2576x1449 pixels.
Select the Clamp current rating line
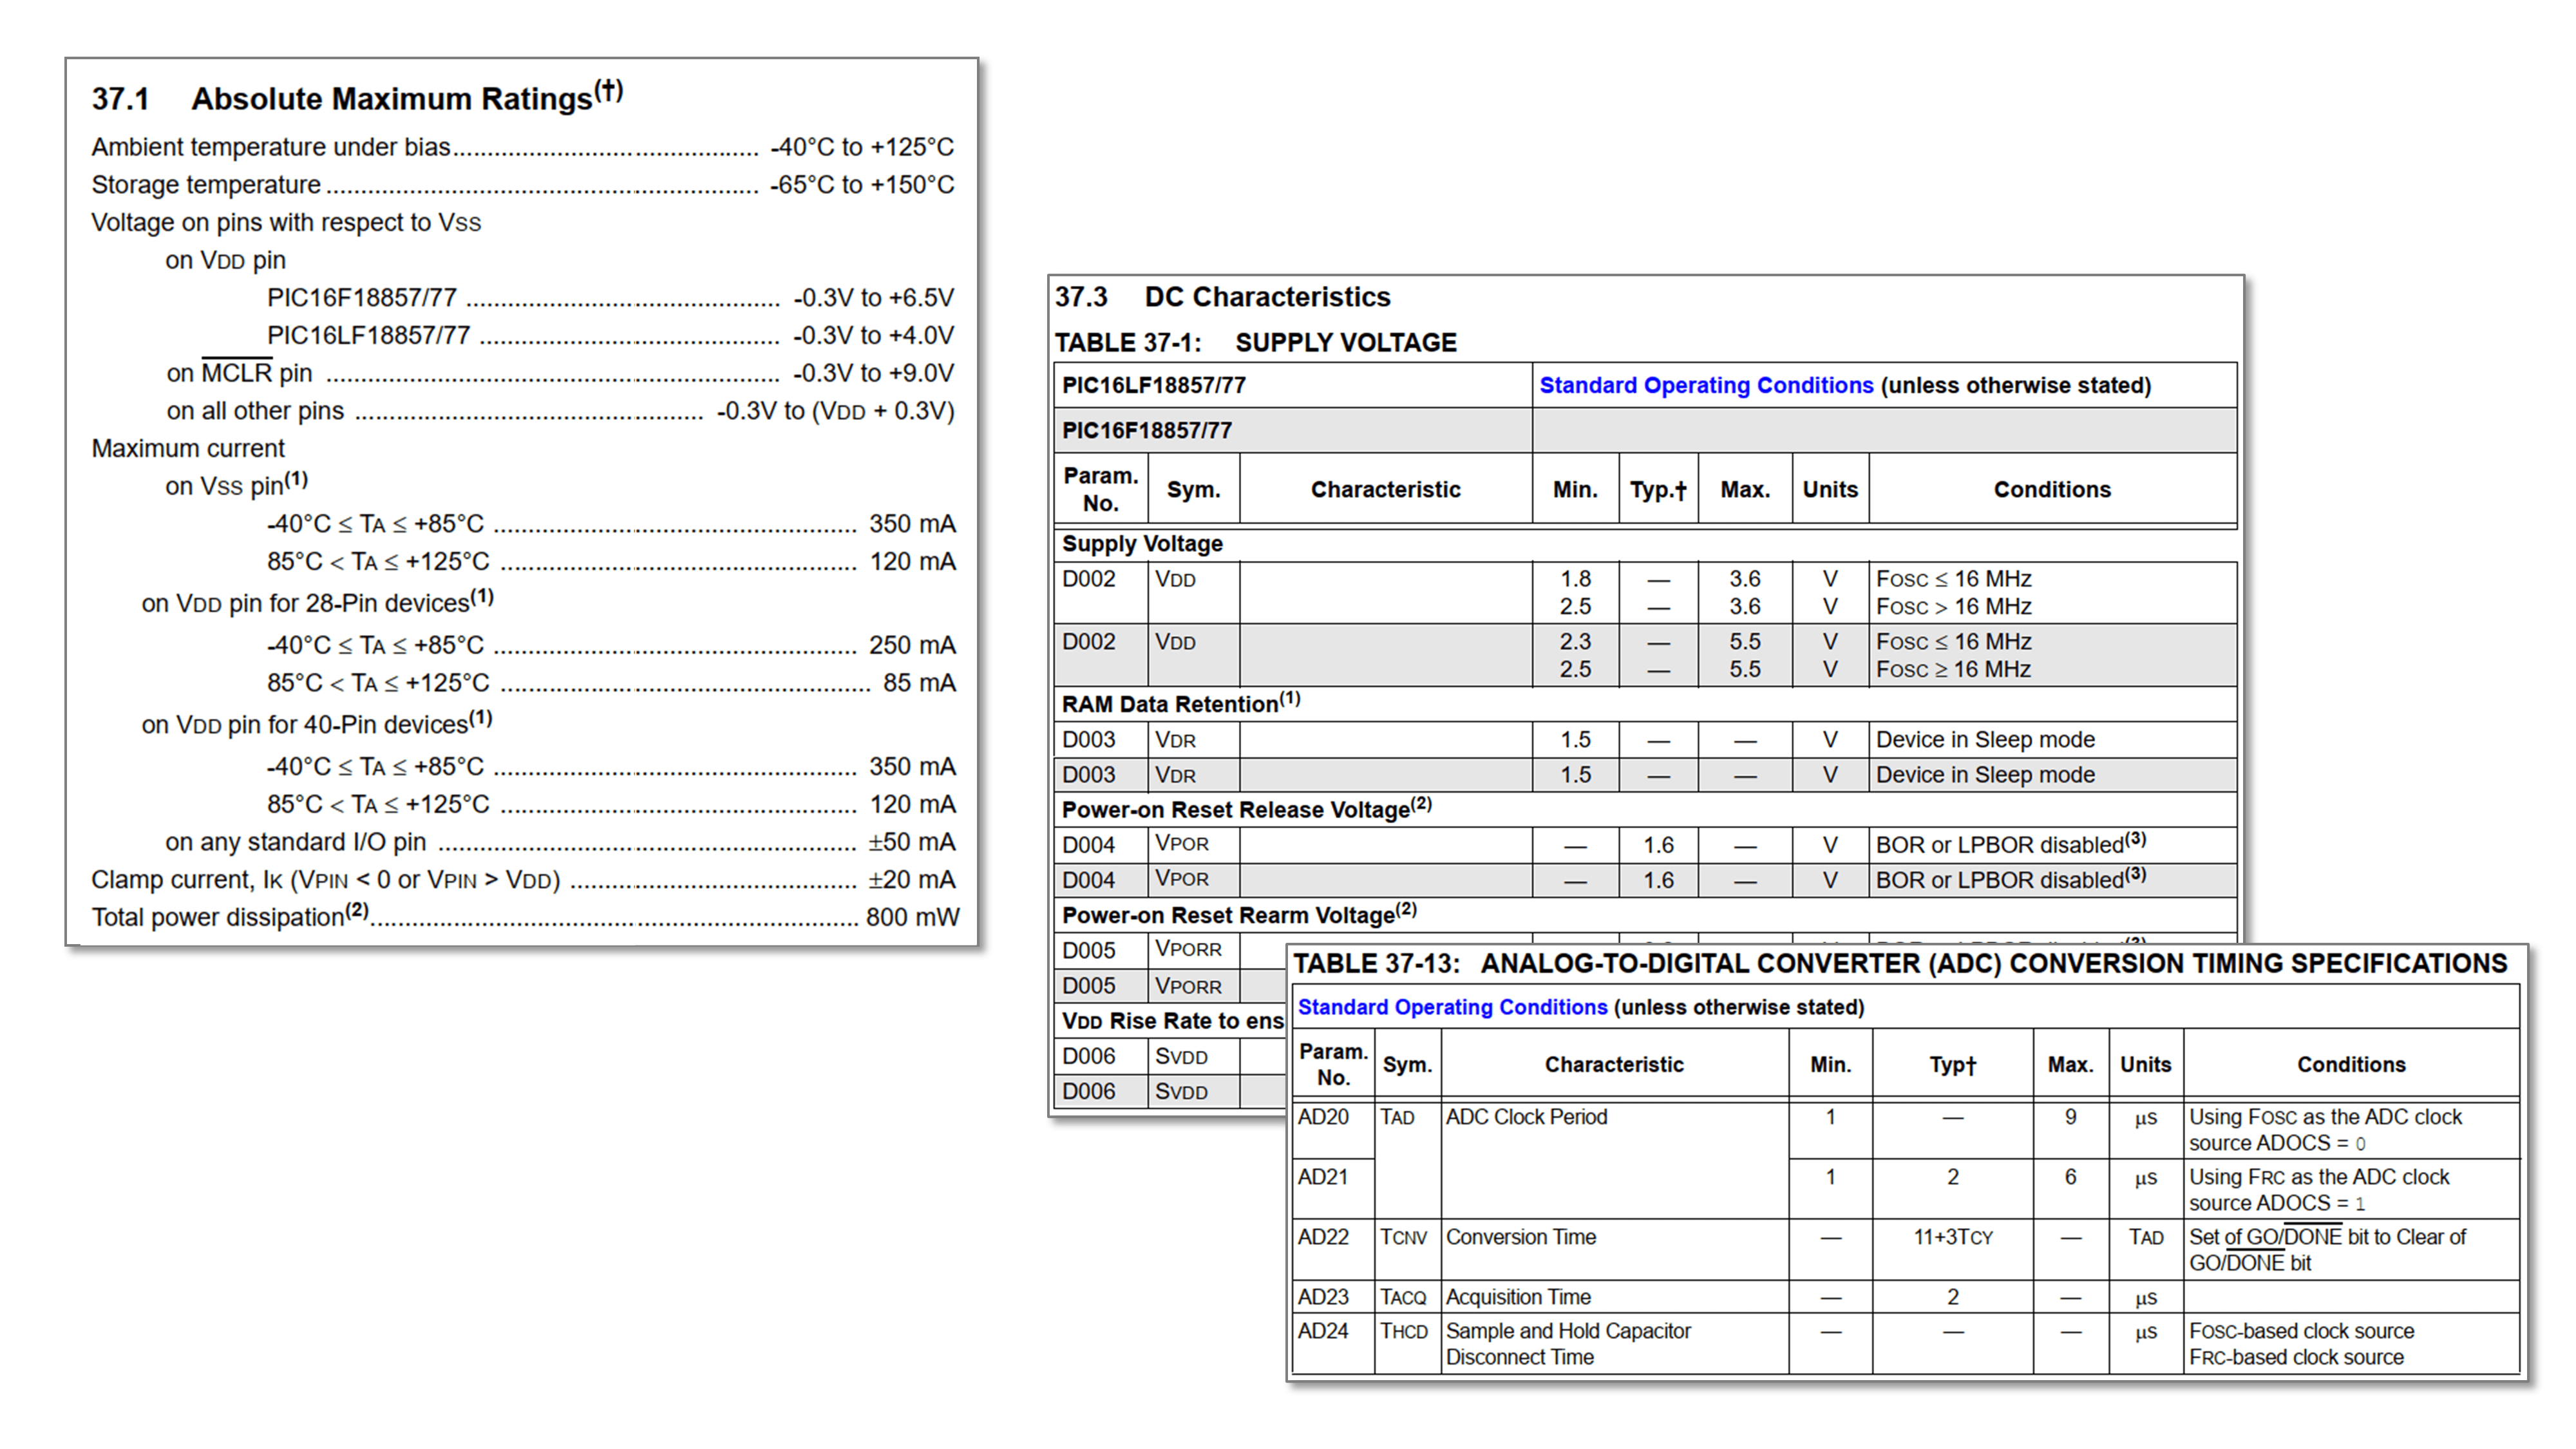pos(523,880)
